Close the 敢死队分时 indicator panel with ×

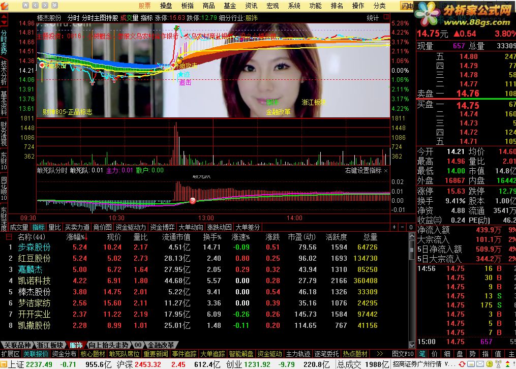point(386,171)
